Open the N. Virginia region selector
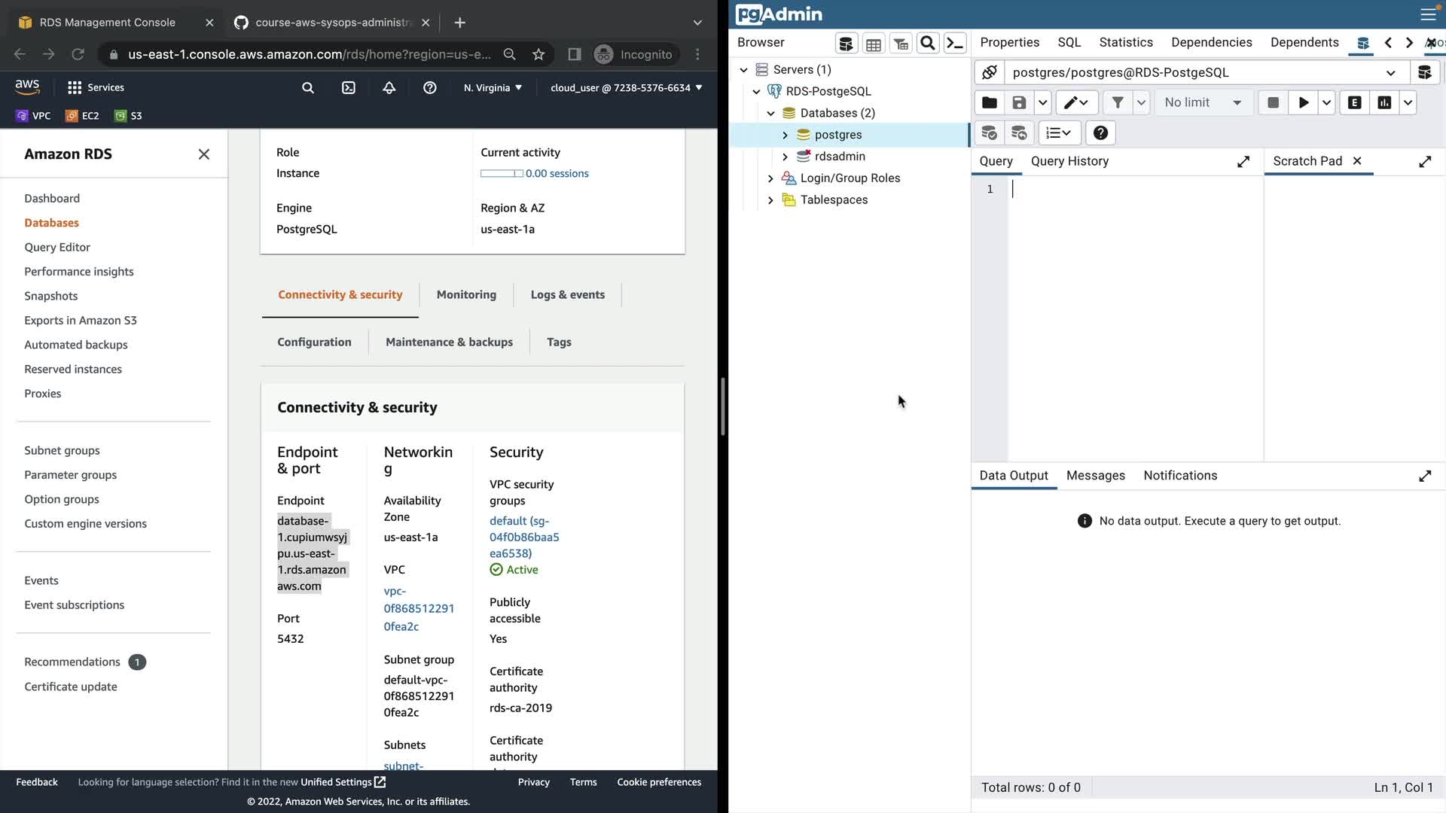 pos(493,88)
